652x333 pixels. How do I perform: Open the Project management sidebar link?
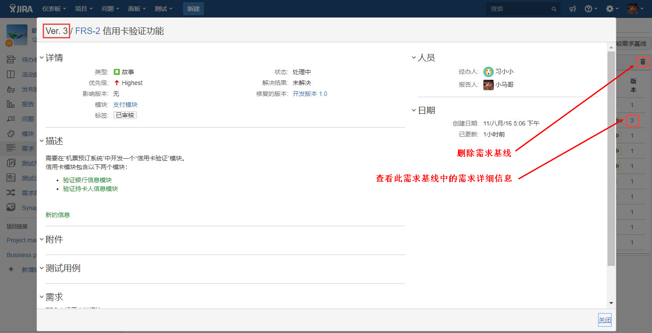pos(21,240)
